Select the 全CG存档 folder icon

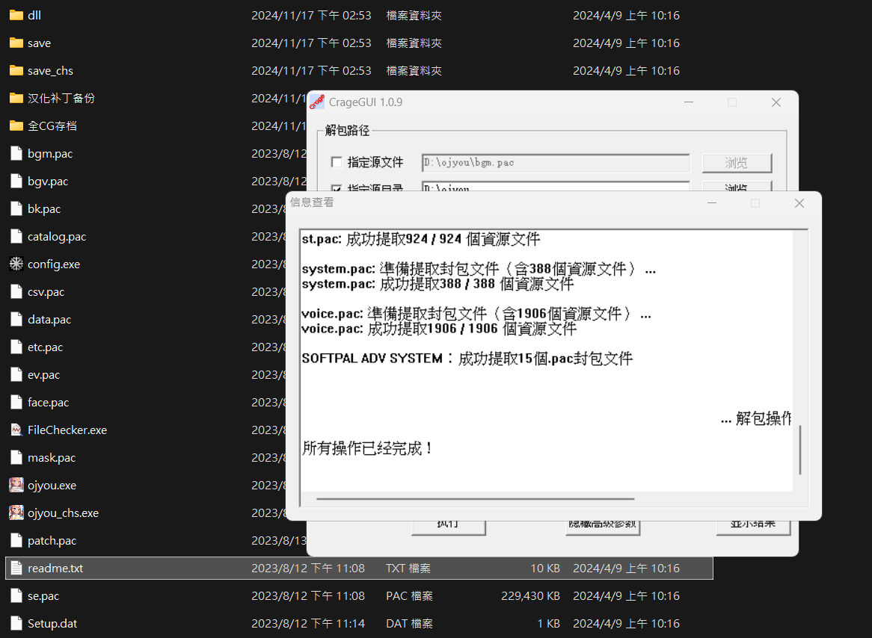(x=16, y=126)
